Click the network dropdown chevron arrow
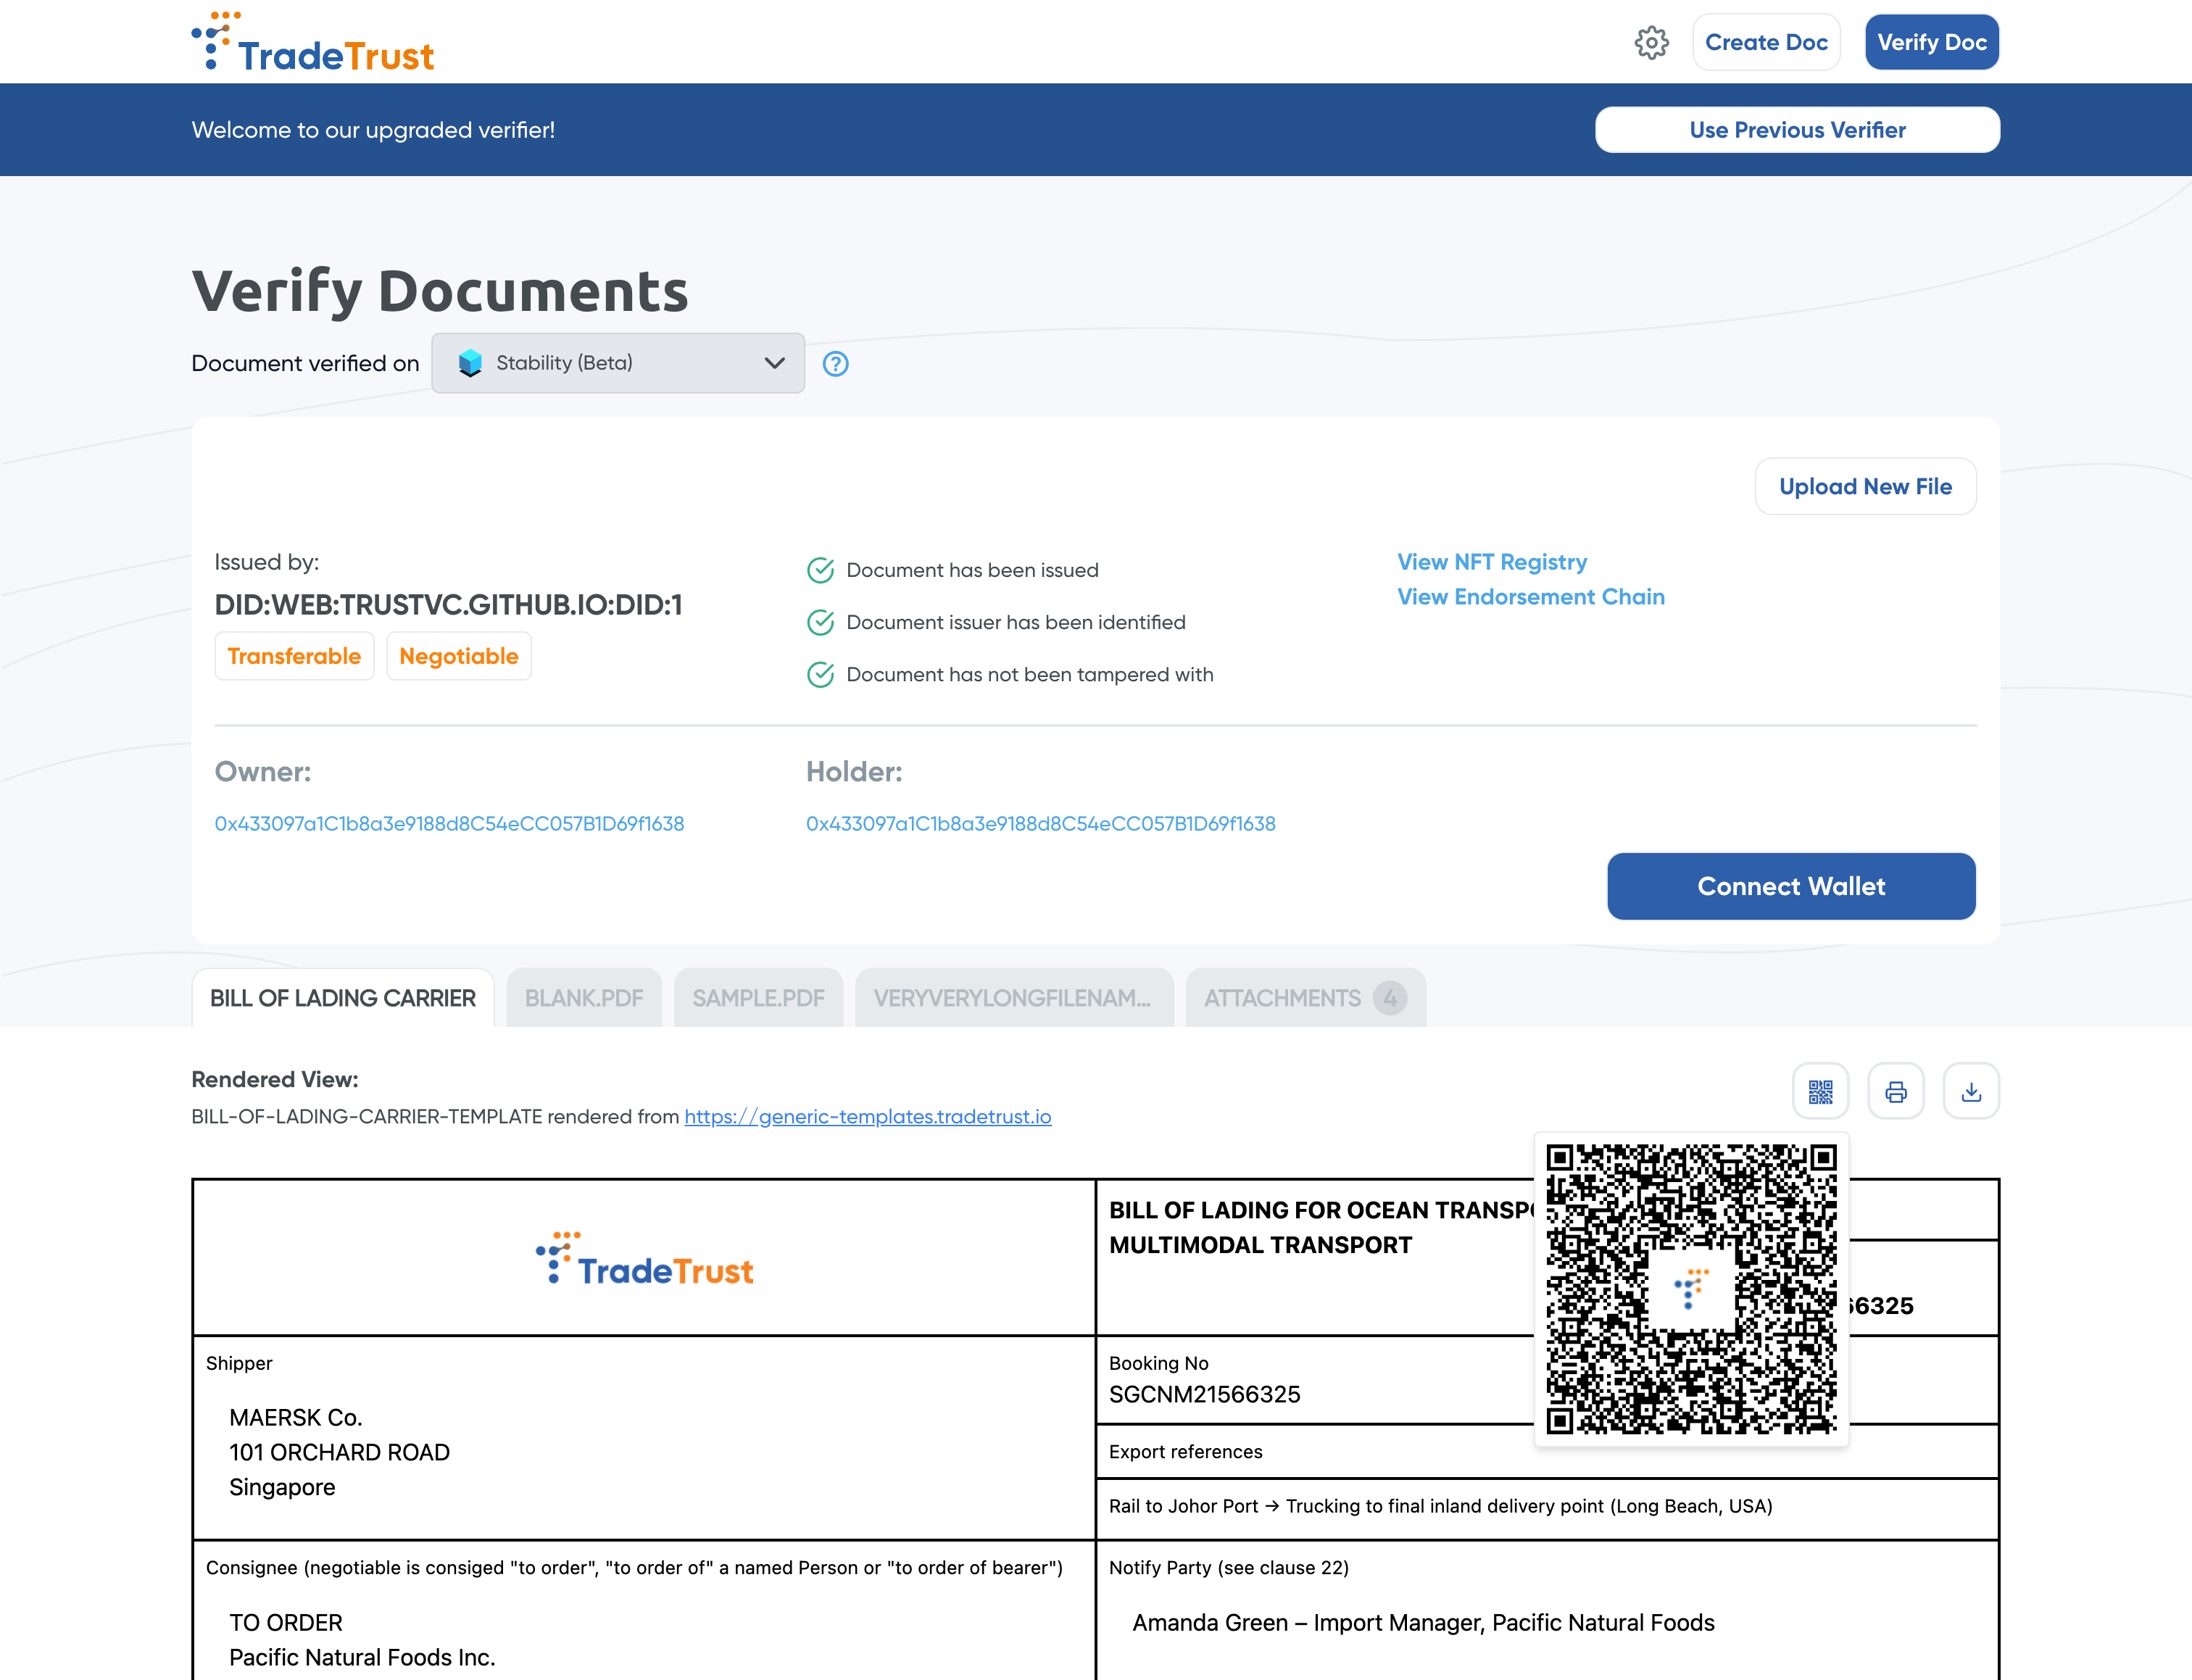Image resolution: width=2192 pixels, height=1680 pixels. (774, 363)
